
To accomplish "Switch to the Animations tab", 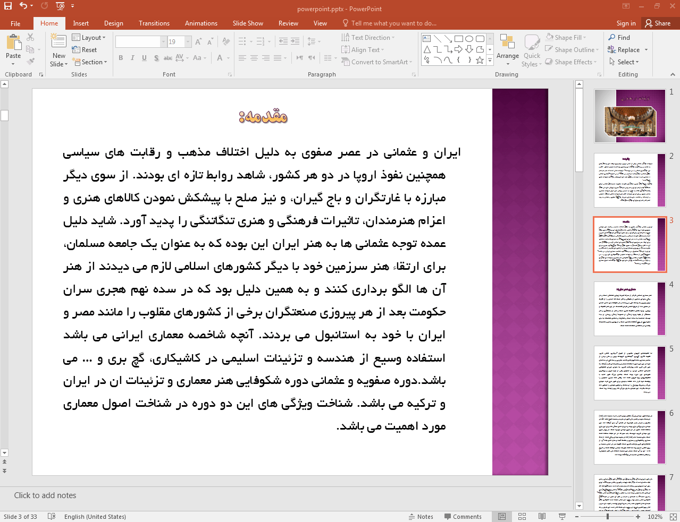I will [x=201, y=23].
